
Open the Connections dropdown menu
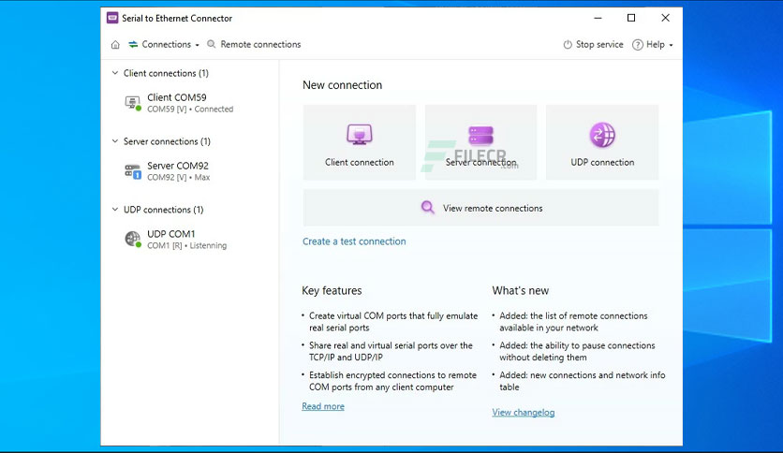tap(165, 44)
